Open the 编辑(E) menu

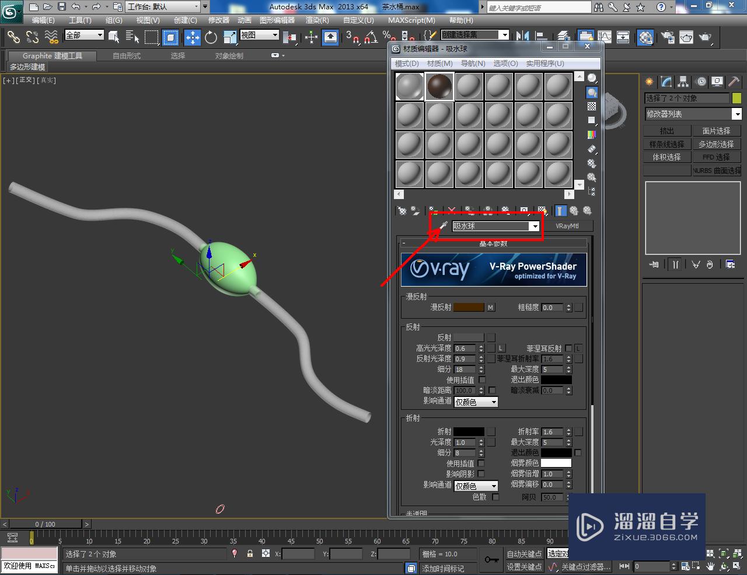pyautogui.click(x=43, y=20)
